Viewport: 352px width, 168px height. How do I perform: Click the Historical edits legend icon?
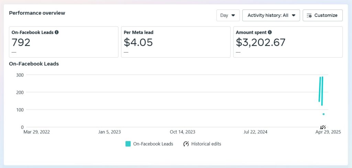tap(186, 144)
